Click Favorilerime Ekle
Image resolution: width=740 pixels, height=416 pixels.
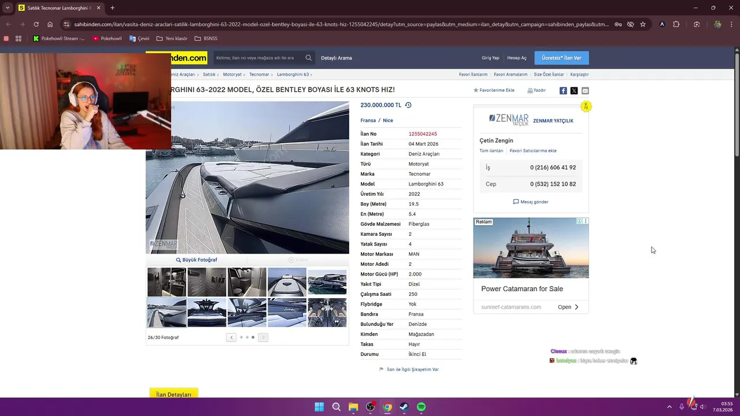tap(494, 91)
